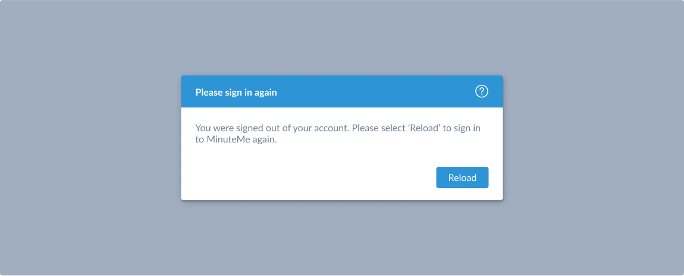
Task: Select the 'Please sign in again' title
Action: coord(236,92)
